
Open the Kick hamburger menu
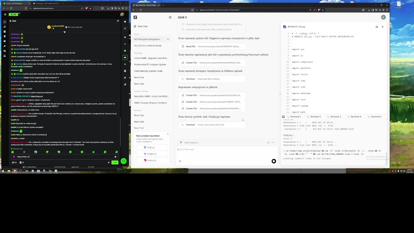tap(5, 15)
